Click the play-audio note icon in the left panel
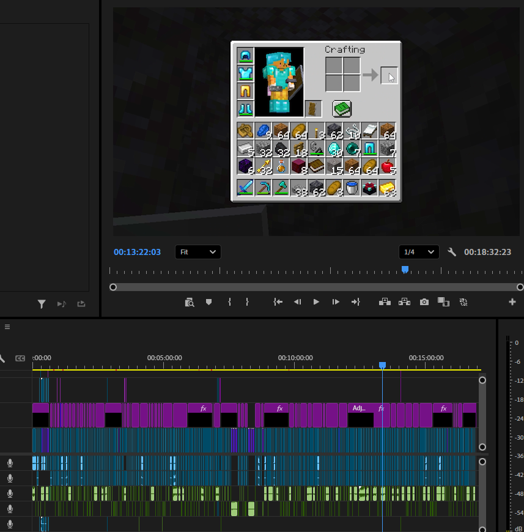 (61, 304)
